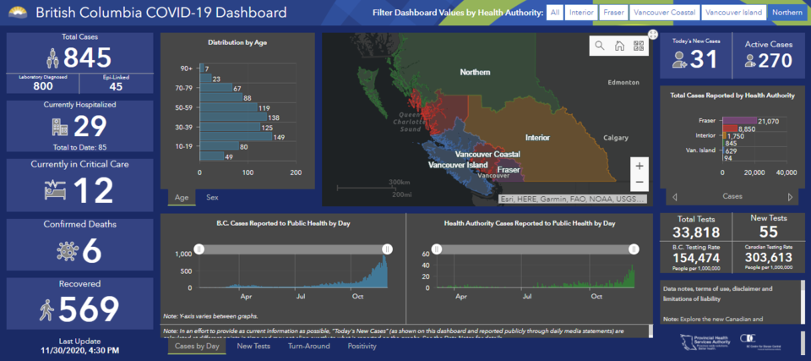Screen dimensions: 811x361
Task: Reset map to home extent
Action: coord(618,46)
